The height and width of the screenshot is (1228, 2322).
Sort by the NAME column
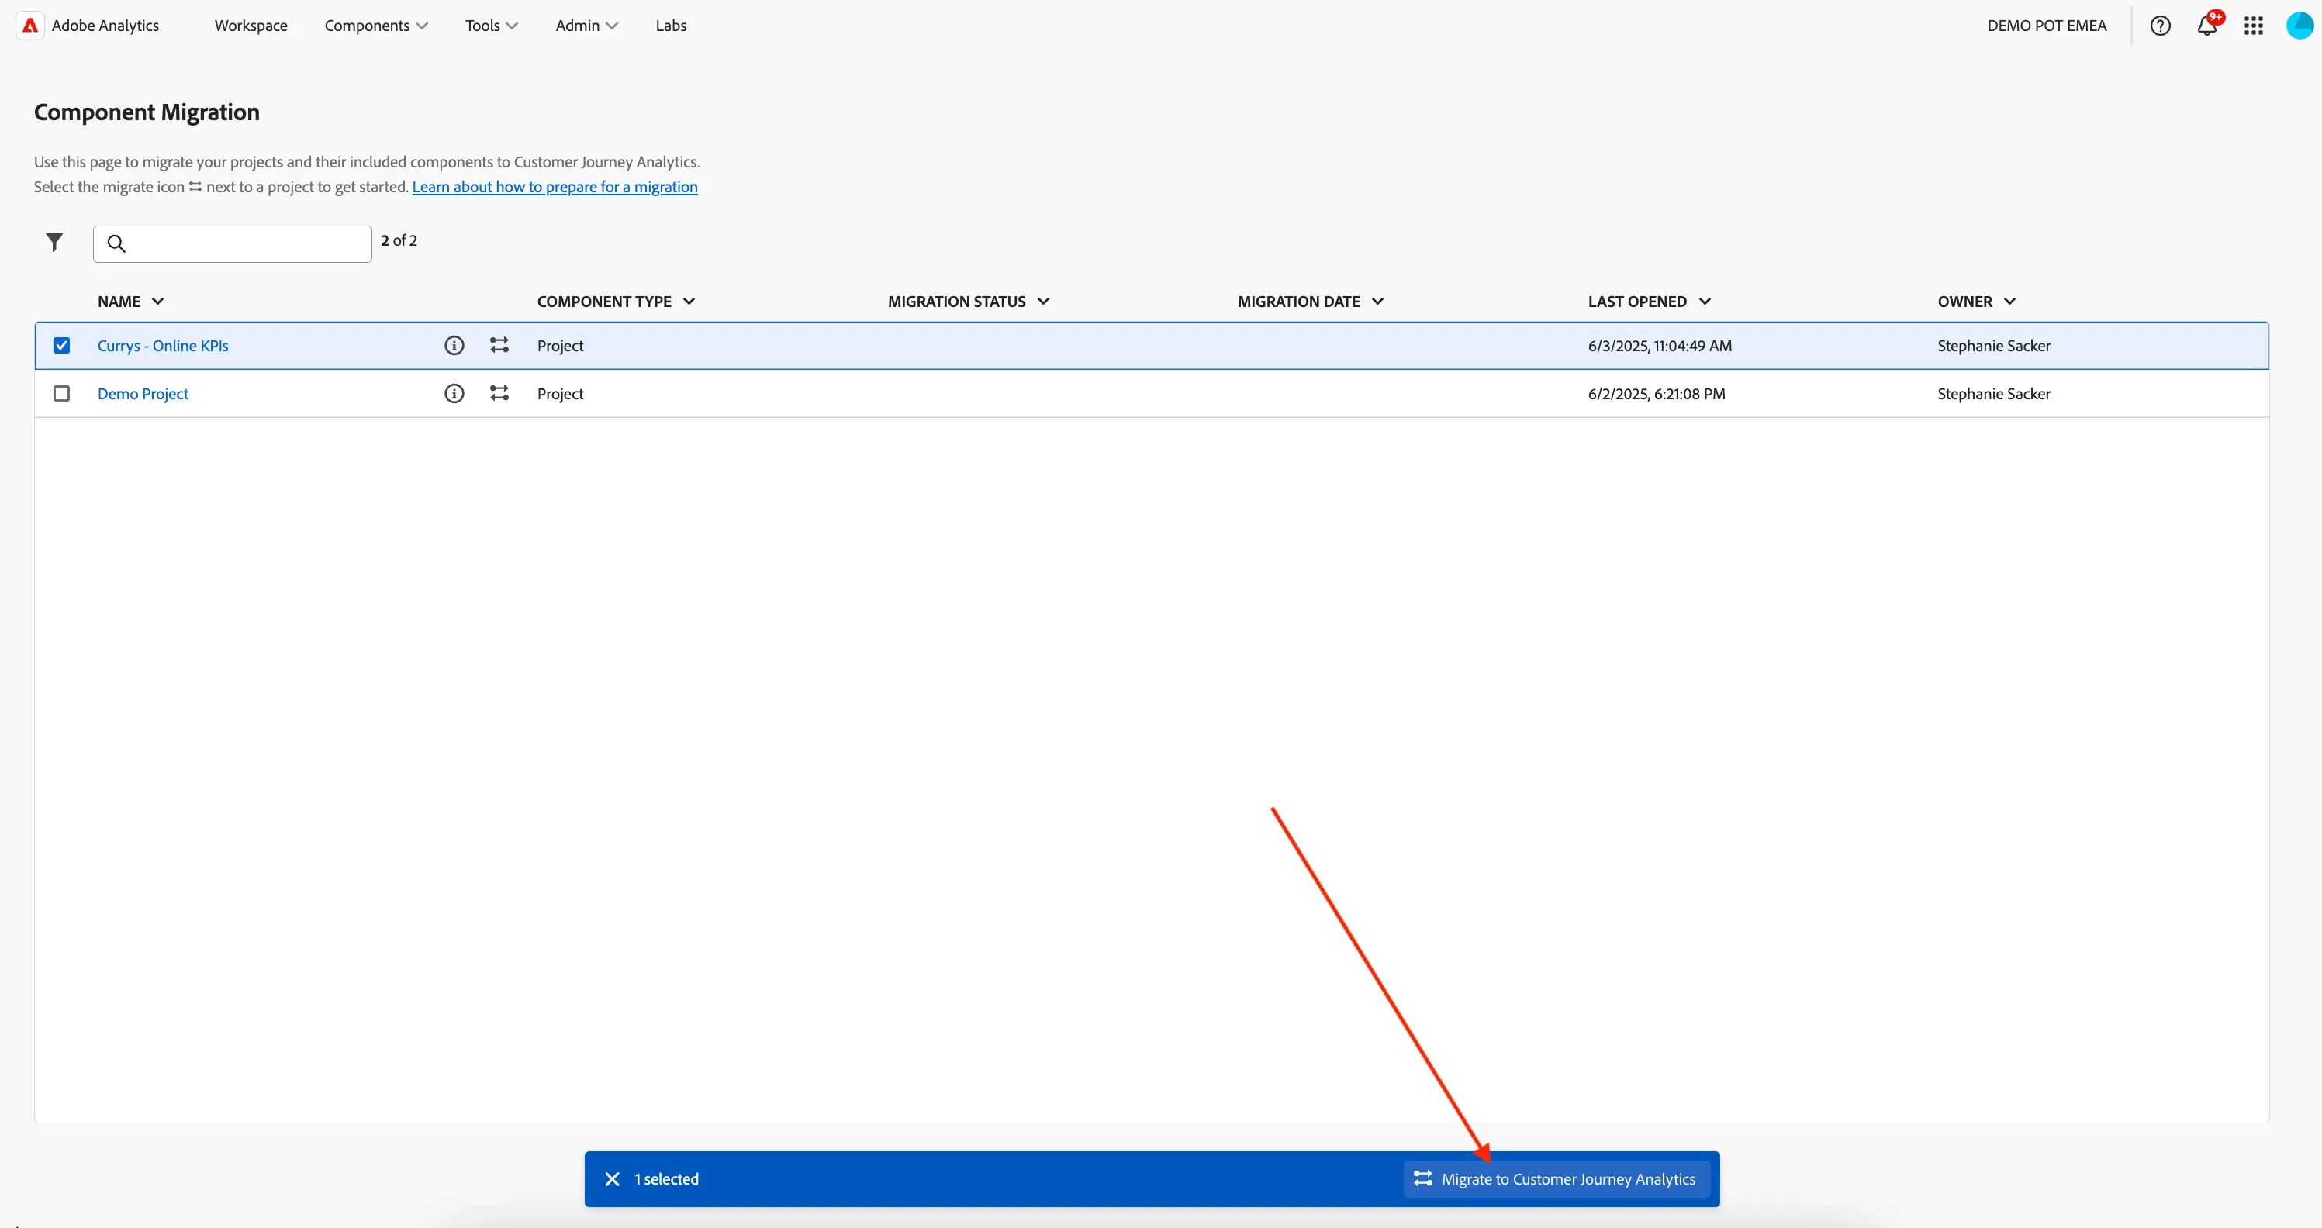pyautogui.click(x=131, y=302)
